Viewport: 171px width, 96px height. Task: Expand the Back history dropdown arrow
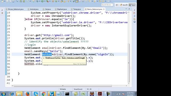pyautogui.click(x=106, y=1)
